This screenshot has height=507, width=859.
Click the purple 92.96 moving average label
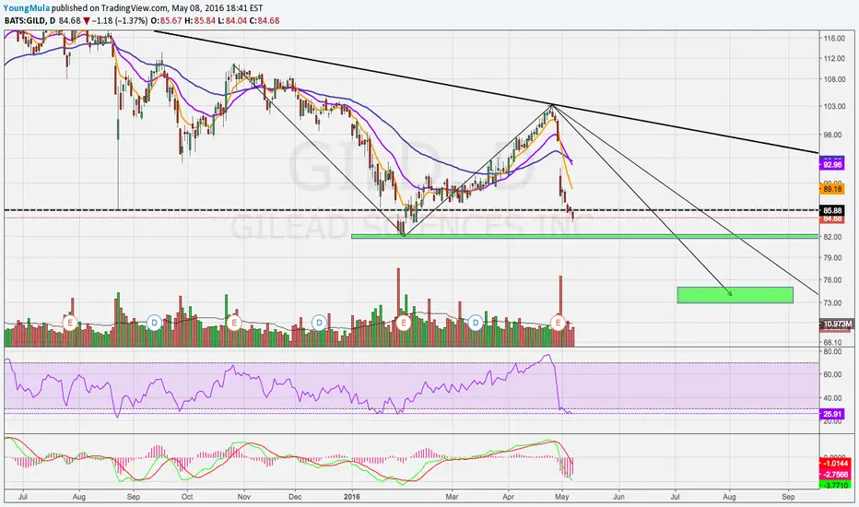[x=831, y=164]
